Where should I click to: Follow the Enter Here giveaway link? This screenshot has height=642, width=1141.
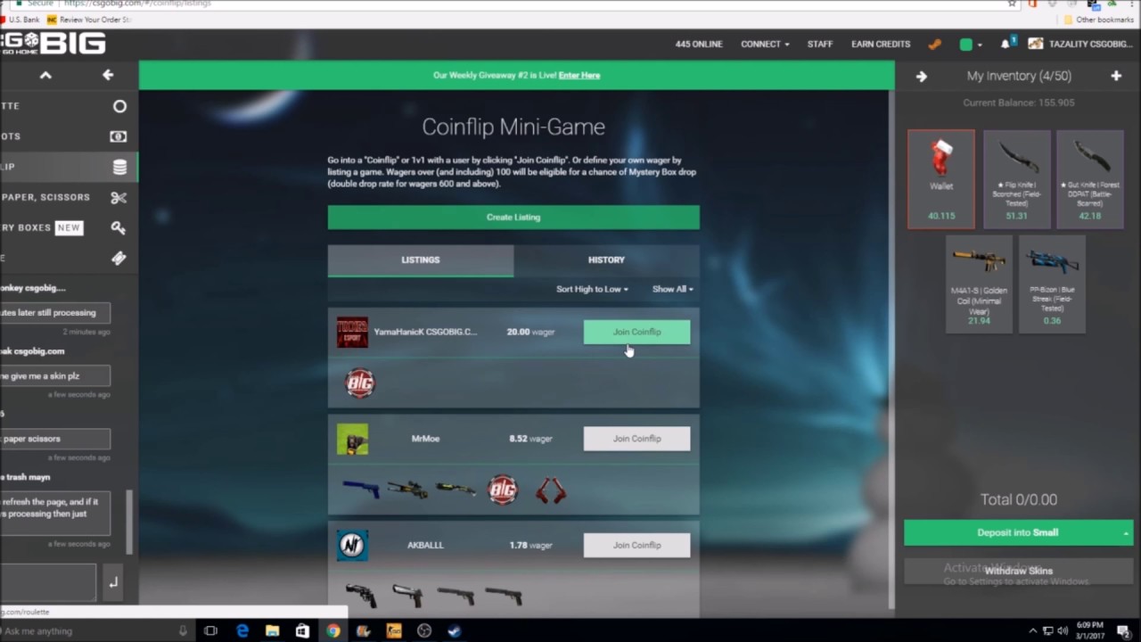click(579, 76)
